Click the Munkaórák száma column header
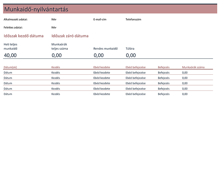 point(193,67)
